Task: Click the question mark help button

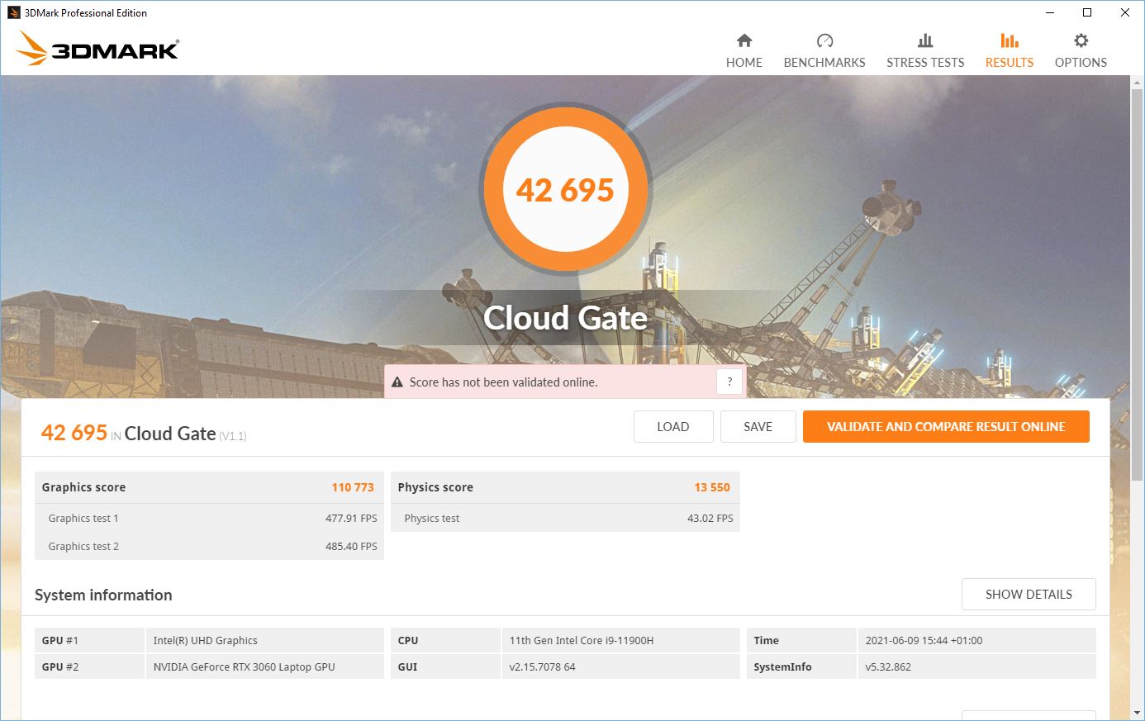Action: [729, 382]
